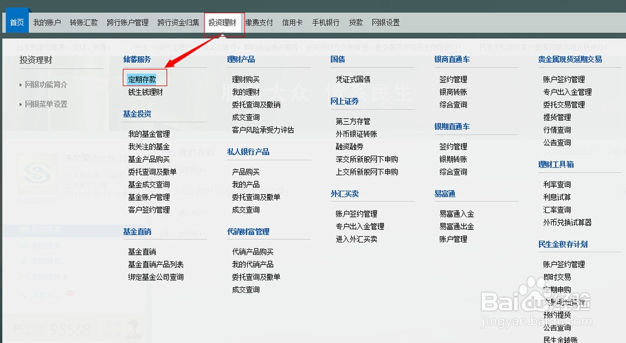This screenshot has width=626, height=343.
Task: Click 代销产品购买
Action: click(x=253, y=252)
